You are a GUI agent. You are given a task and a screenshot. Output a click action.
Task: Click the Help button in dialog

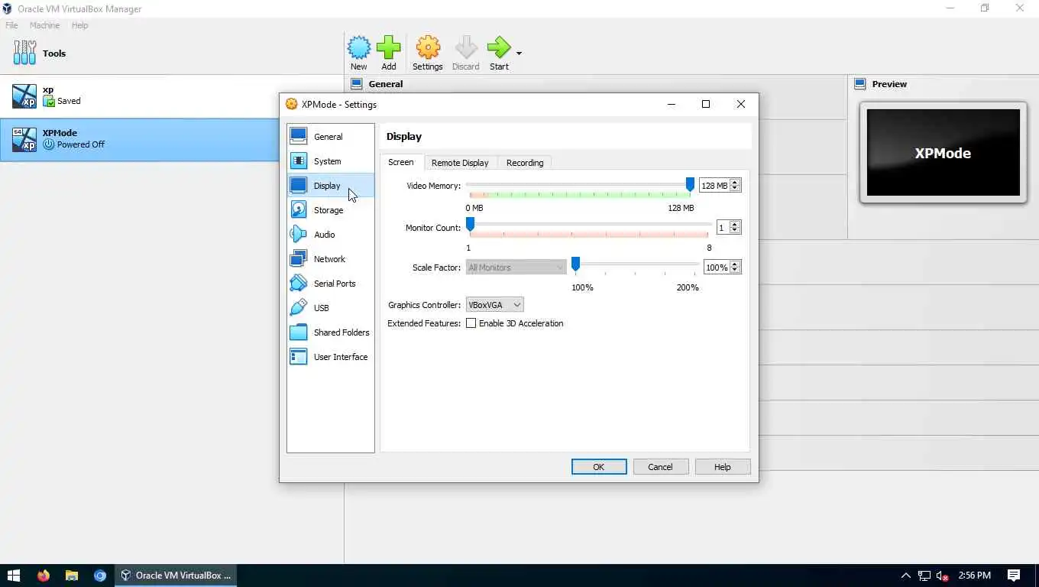(x=723, y=467)
